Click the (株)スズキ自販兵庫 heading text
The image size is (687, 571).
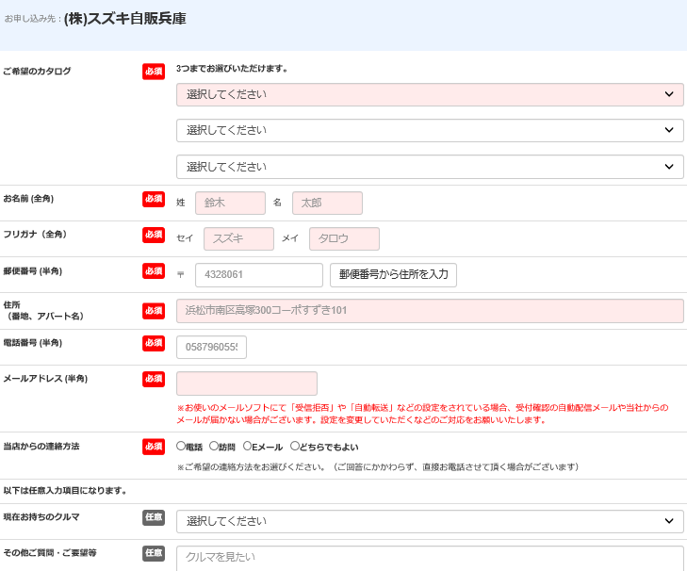125,19
